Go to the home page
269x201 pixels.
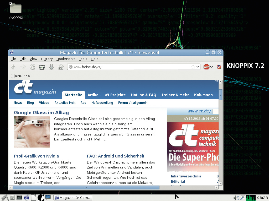coord(61,67)
